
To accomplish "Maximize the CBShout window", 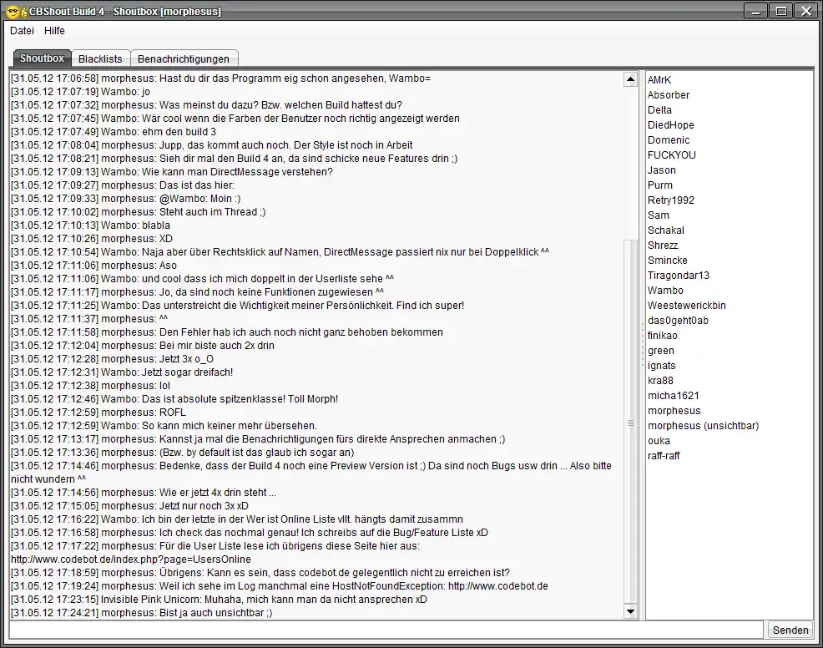I will pyautogui.click(x=781, y=11).
